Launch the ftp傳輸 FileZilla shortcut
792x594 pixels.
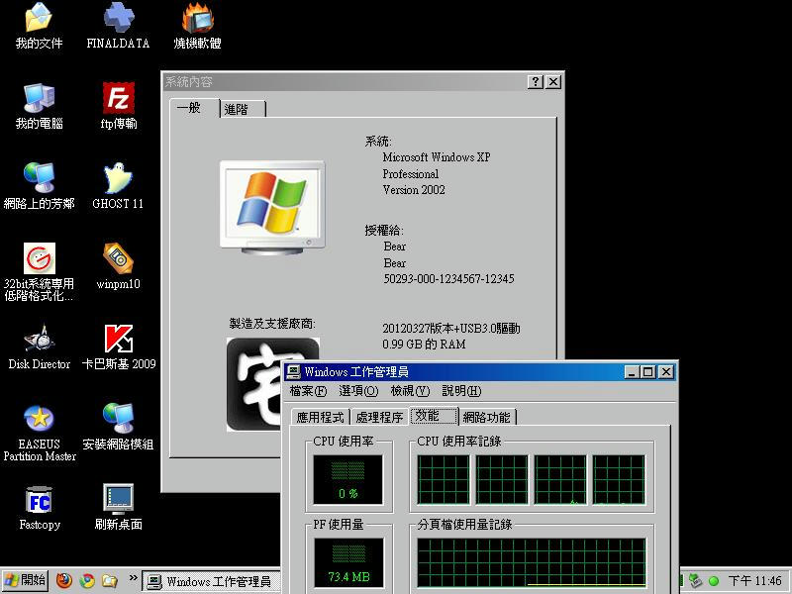(118, 99)
